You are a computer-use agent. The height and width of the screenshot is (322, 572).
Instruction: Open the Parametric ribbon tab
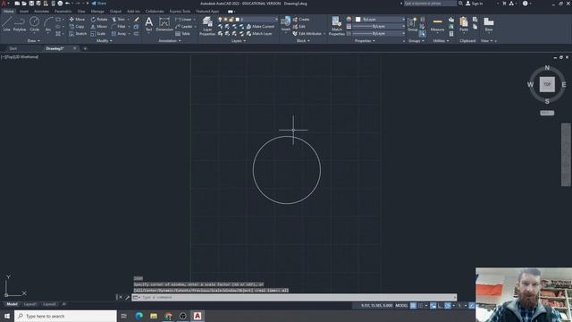pyautogui.click(x=63, y=12)
